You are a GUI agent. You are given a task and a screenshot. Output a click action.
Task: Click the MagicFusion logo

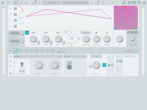click(x=131, y=50)
